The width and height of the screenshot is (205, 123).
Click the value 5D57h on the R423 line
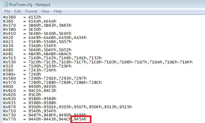click(x=65, y=42)
